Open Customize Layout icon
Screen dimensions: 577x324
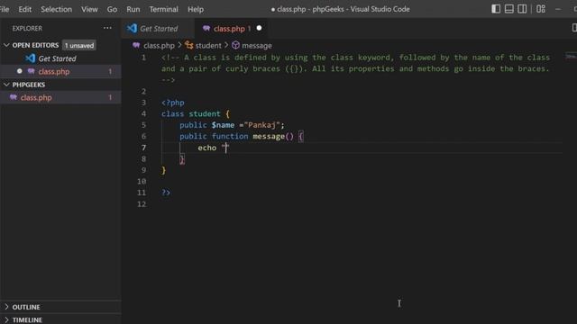(x=541, y=9)
